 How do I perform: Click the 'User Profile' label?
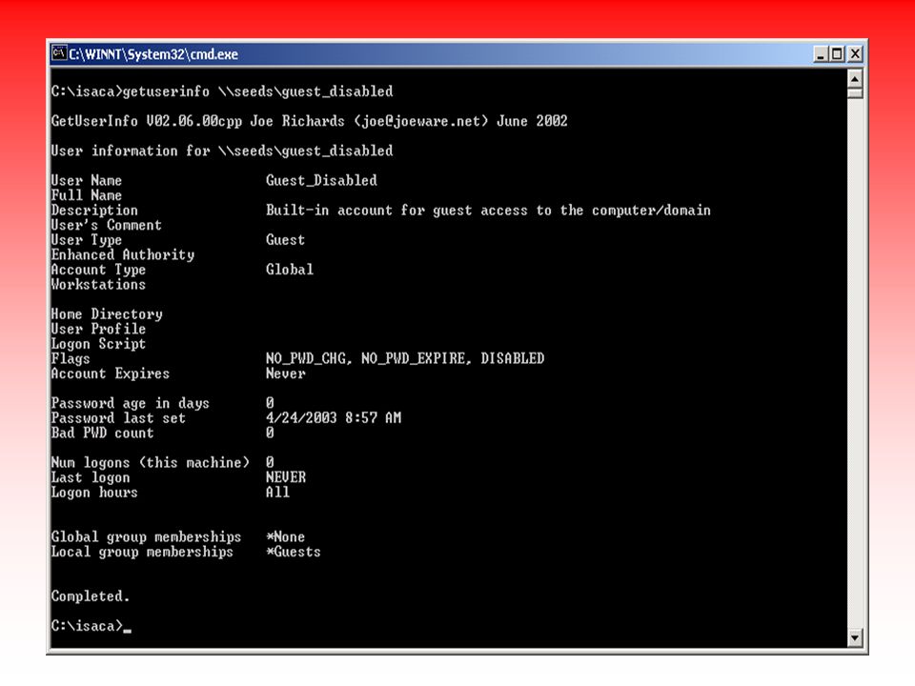coord(98,329)
